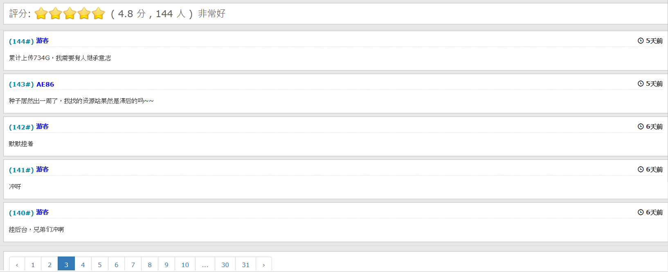Go to next page with right arrow
668x272 pixels.
point(264,265)
